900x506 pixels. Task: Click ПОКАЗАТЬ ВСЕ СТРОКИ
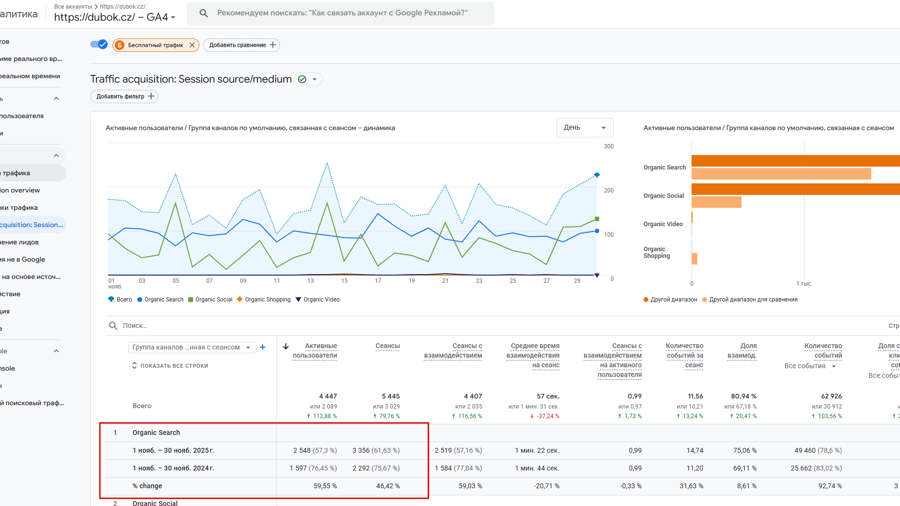click(170, 366)
